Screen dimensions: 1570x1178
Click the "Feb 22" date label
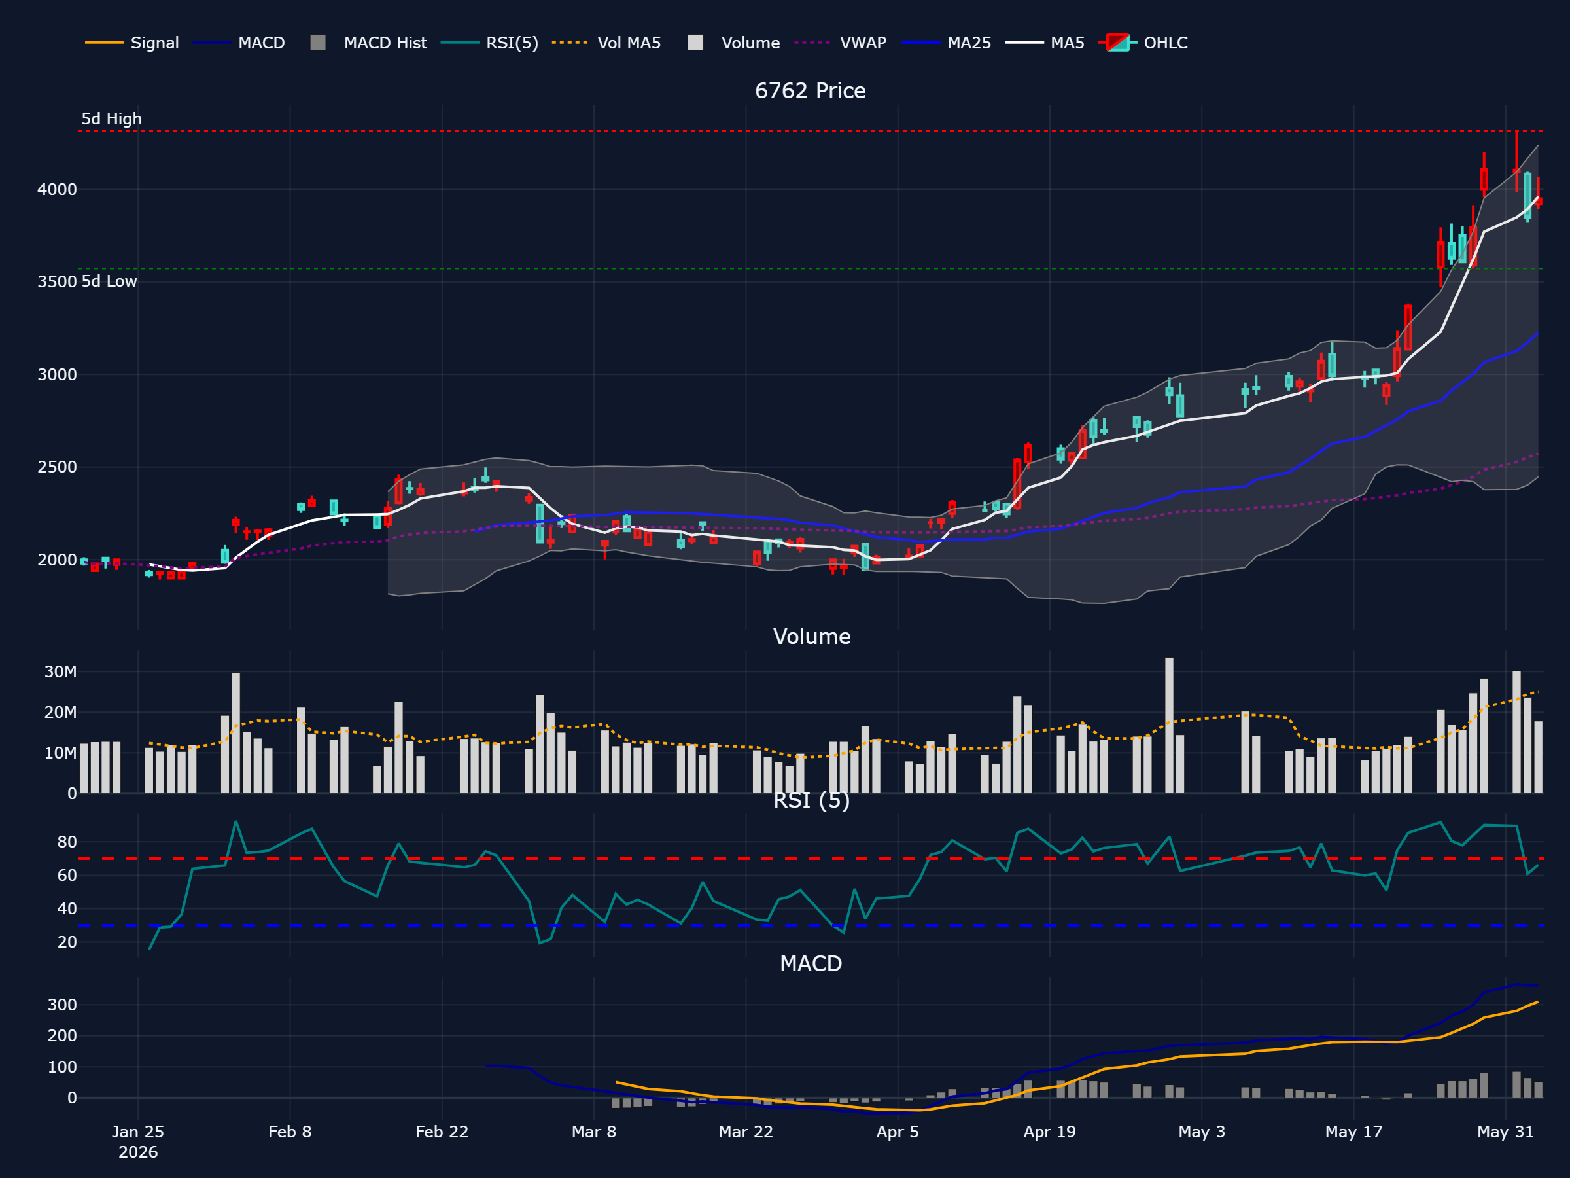point(442,1132)
